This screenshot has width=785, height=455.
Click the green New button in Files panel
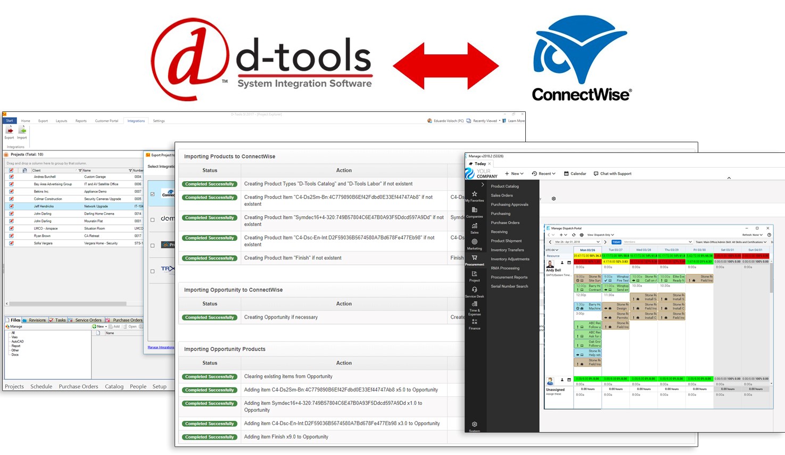[x=98, y=327]
